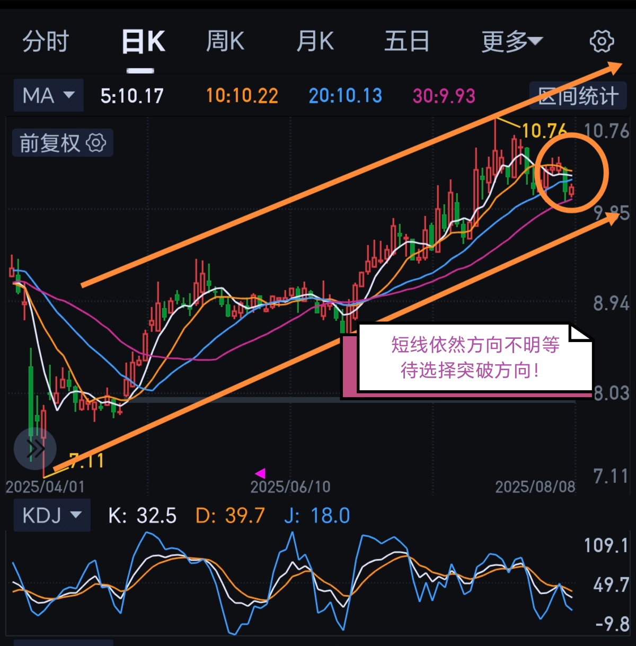Expand the KDJ indicator dropdown
Screen dimensions: 636x646
pos(51,515)
